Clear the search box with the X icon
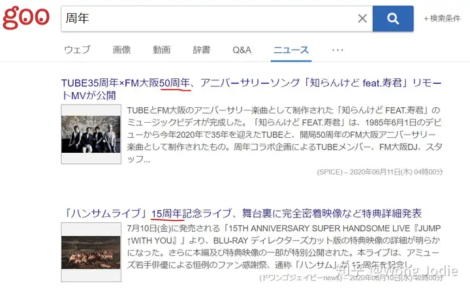Viewport: 470px width, 292px height. coord(362,18)
